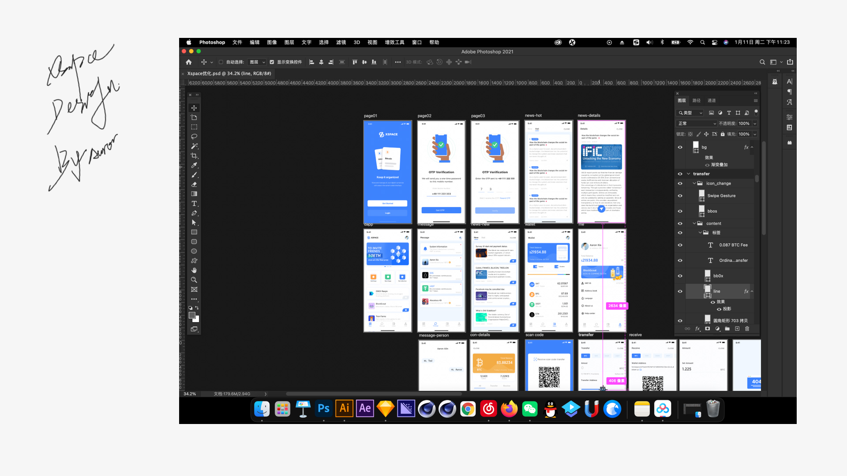The height and width of the screenshot is (476, 847).
Task: Toggle the line layer visibility eye
Action: [x=680, y=291]
